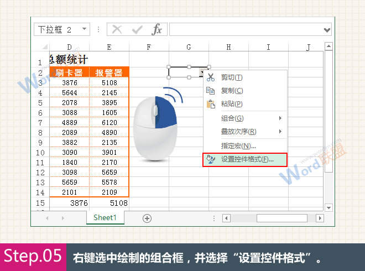Switch to the Sheet1 tab
365x271 pixels.
105,218
